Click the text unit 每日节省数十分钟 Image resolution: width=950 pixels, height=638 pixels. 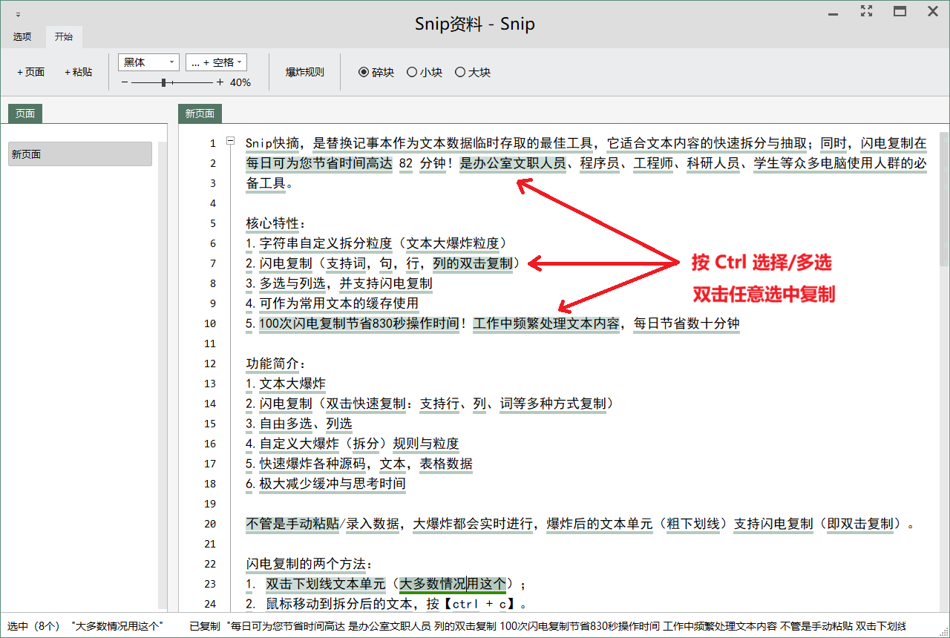(x=687, y=323)
